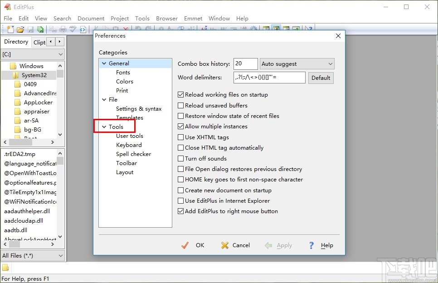Viewport: 438px width, 283px height.
Task: Open the File menu
Action: [8, 19]
